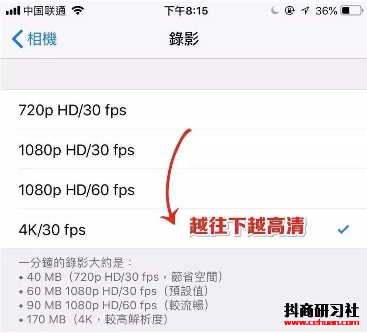
Task: Tap the 中国联通 carrier label
Action: pyautogui.click(x=45, y=11)
